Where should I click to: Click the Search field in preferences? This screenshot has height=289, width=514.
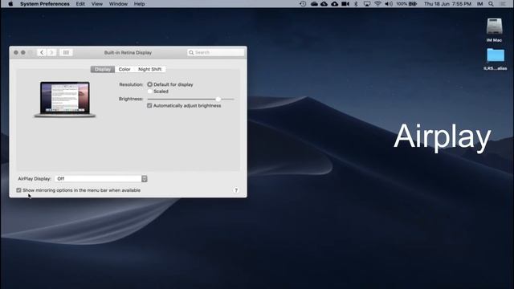216,52
